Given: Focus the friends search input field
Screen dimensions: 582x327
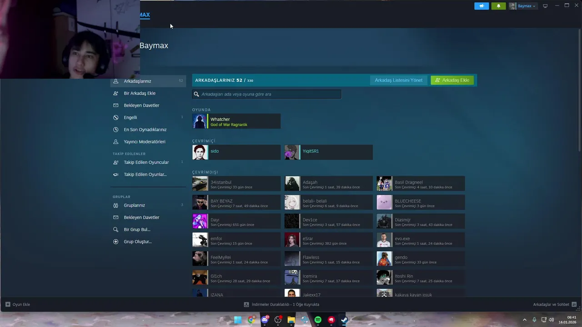Looking at the screenshot, I should 266,94.
